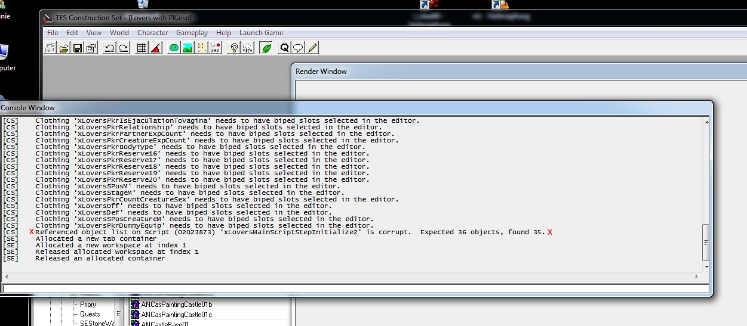Toggle the snap to angle icon
The image size is (747, 326).
tap(155, 48)
